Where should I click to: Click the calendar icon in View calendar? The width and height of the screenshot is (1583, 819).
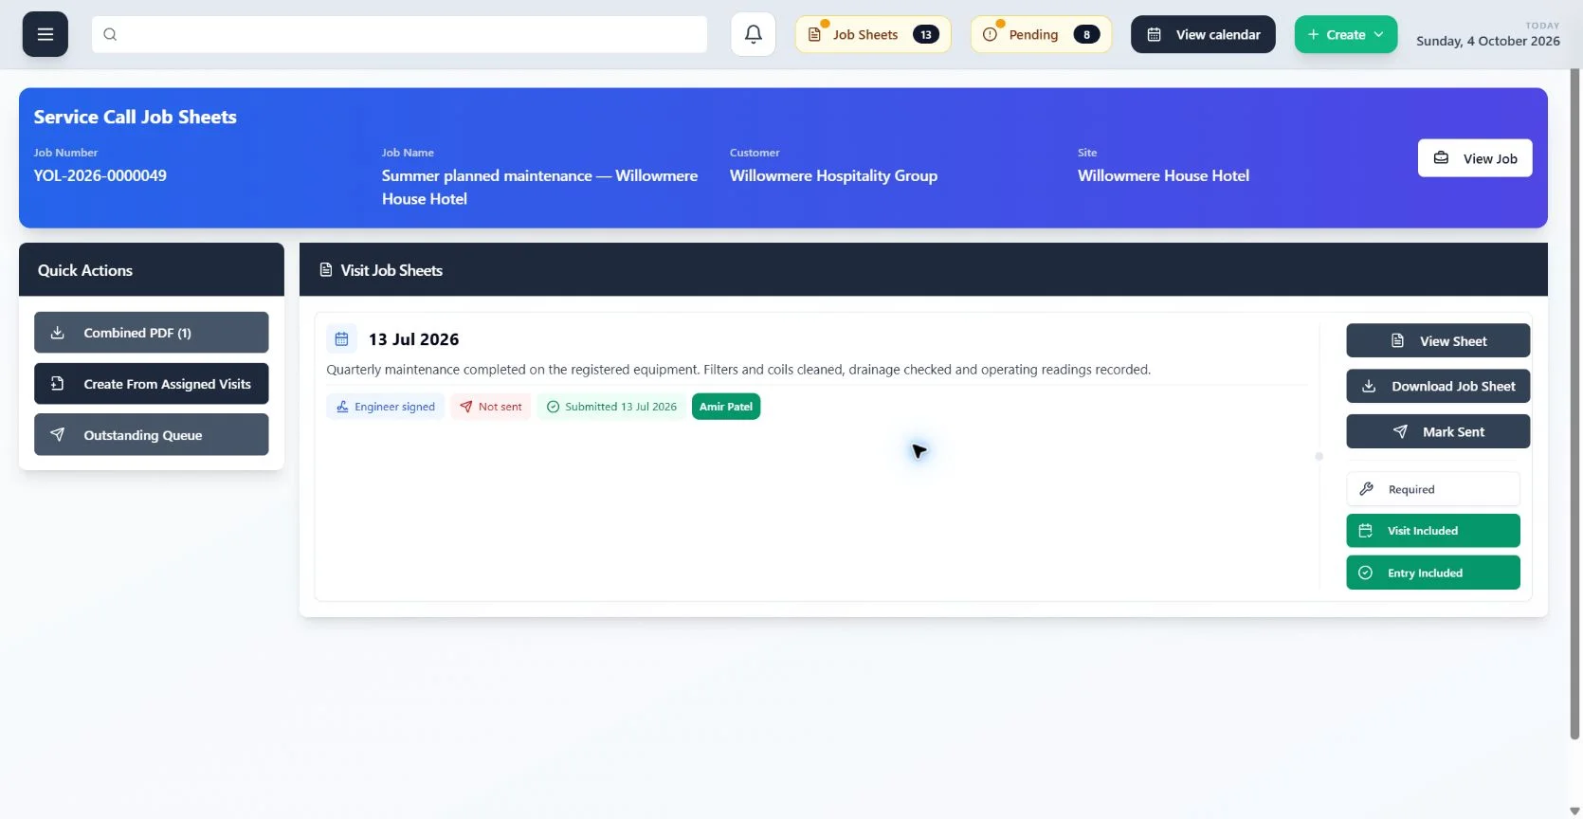point(1154,35)
